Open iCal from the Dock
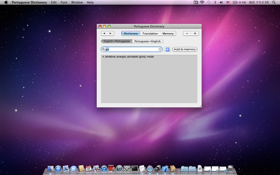This screenshot has height=175, width=280. tap(89, 168)
